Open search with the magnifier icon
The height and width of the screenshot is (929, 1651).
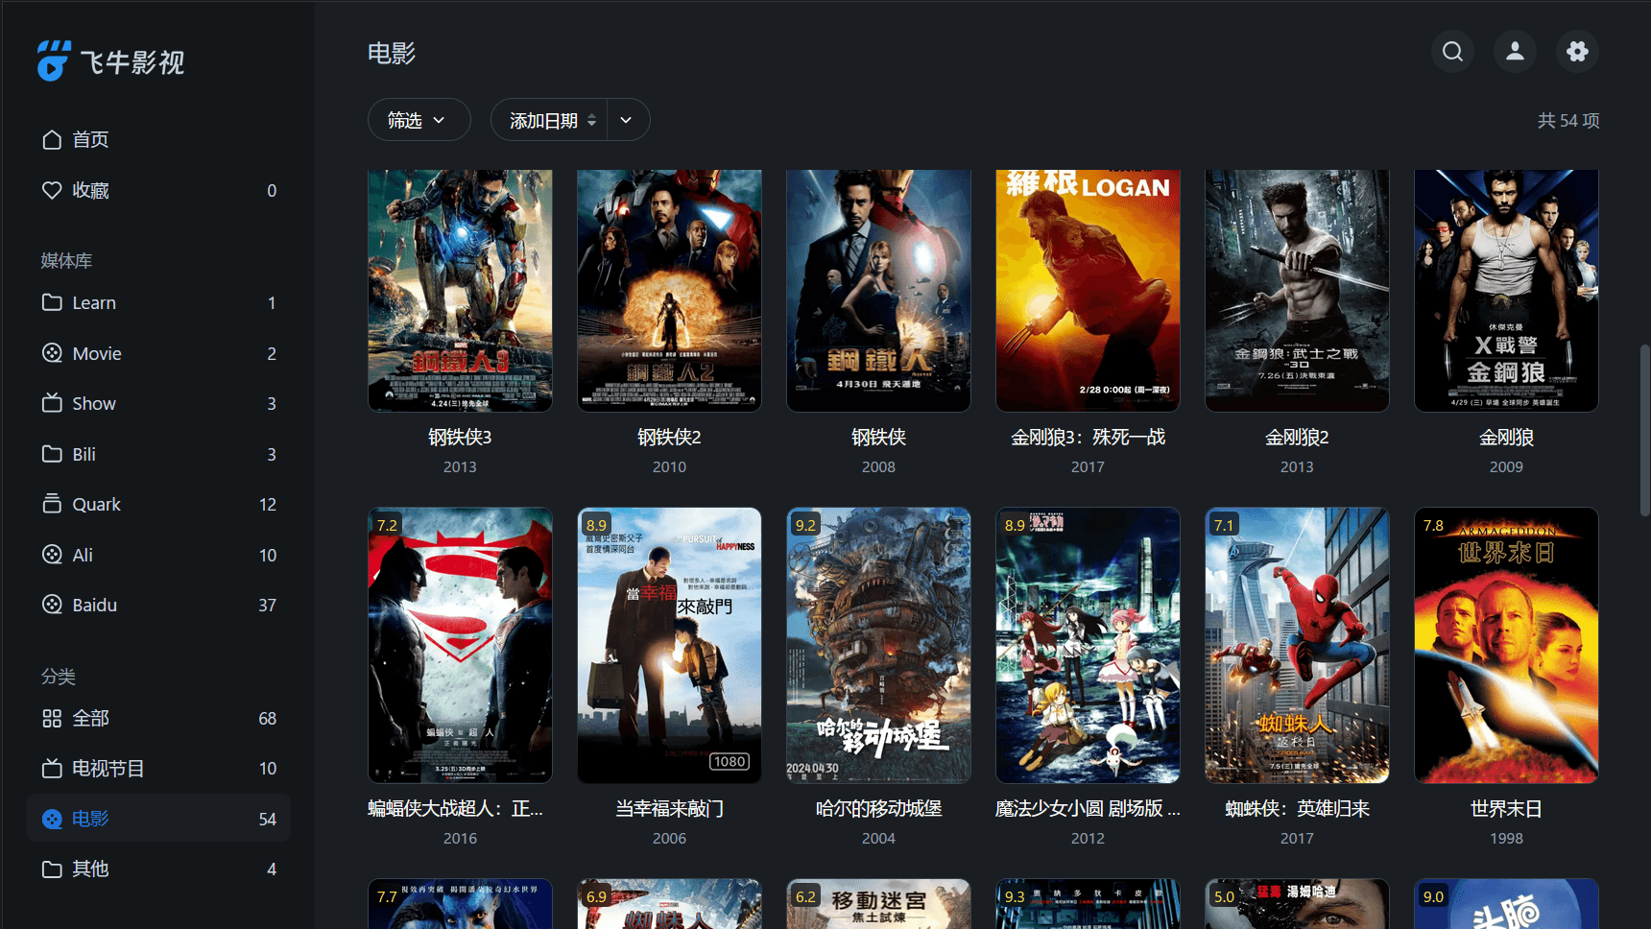[1452, 52]
